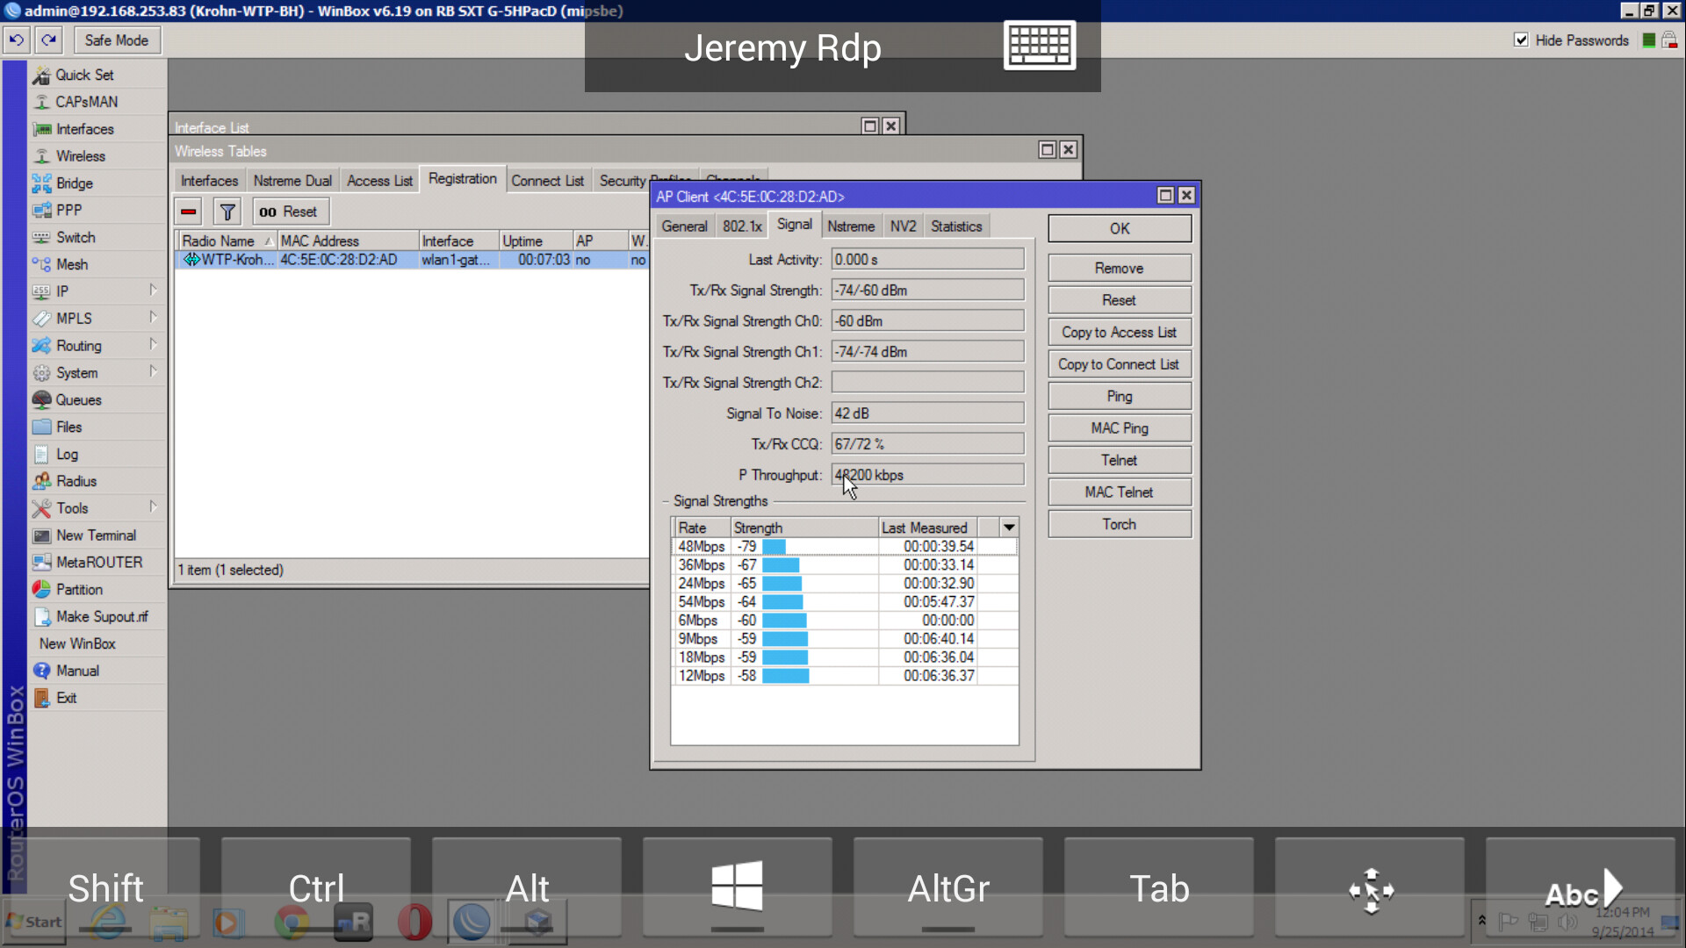Click the filter funnel icon in Registration toolbar
1686x948 pixels.
point(227,211)
